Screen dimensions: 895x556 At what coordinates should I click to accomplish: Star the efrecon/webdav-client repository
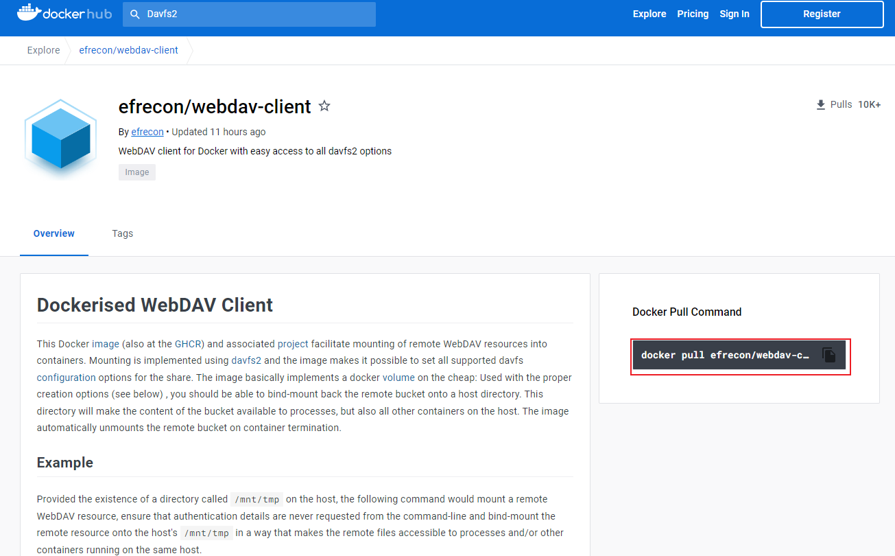coord(324,106)
